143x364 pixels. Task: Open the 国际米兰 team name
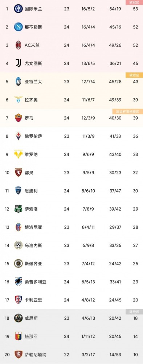tap(33, 9)
